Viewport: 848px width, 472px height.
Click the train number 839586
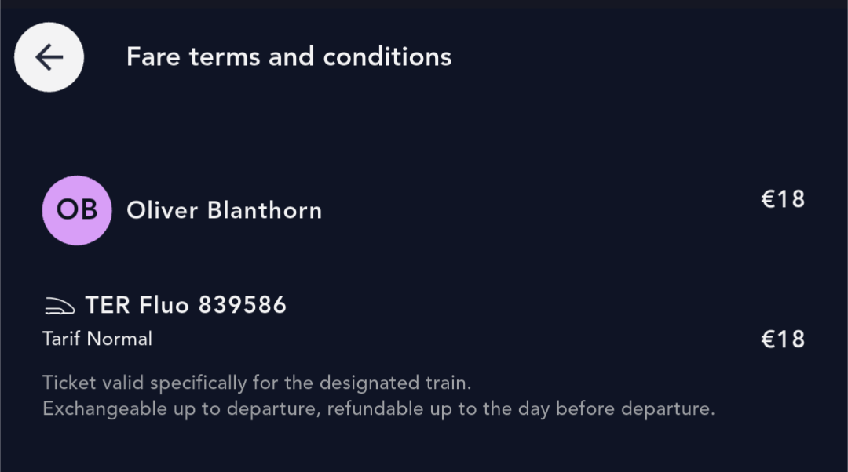click(243, 305)
